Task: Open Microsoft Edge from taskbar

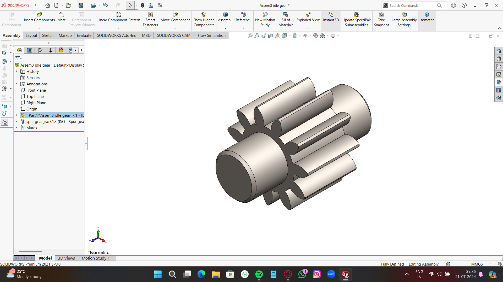Action: click(201, 274)
